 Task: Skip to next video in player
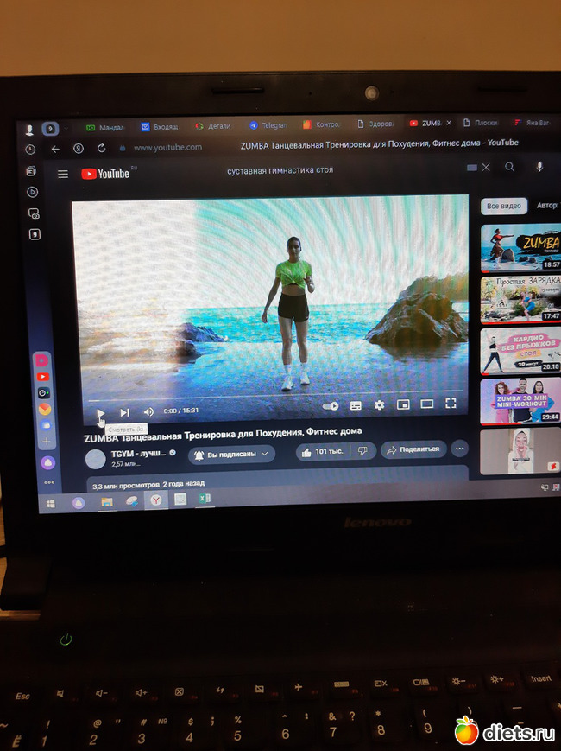(124, 412)
